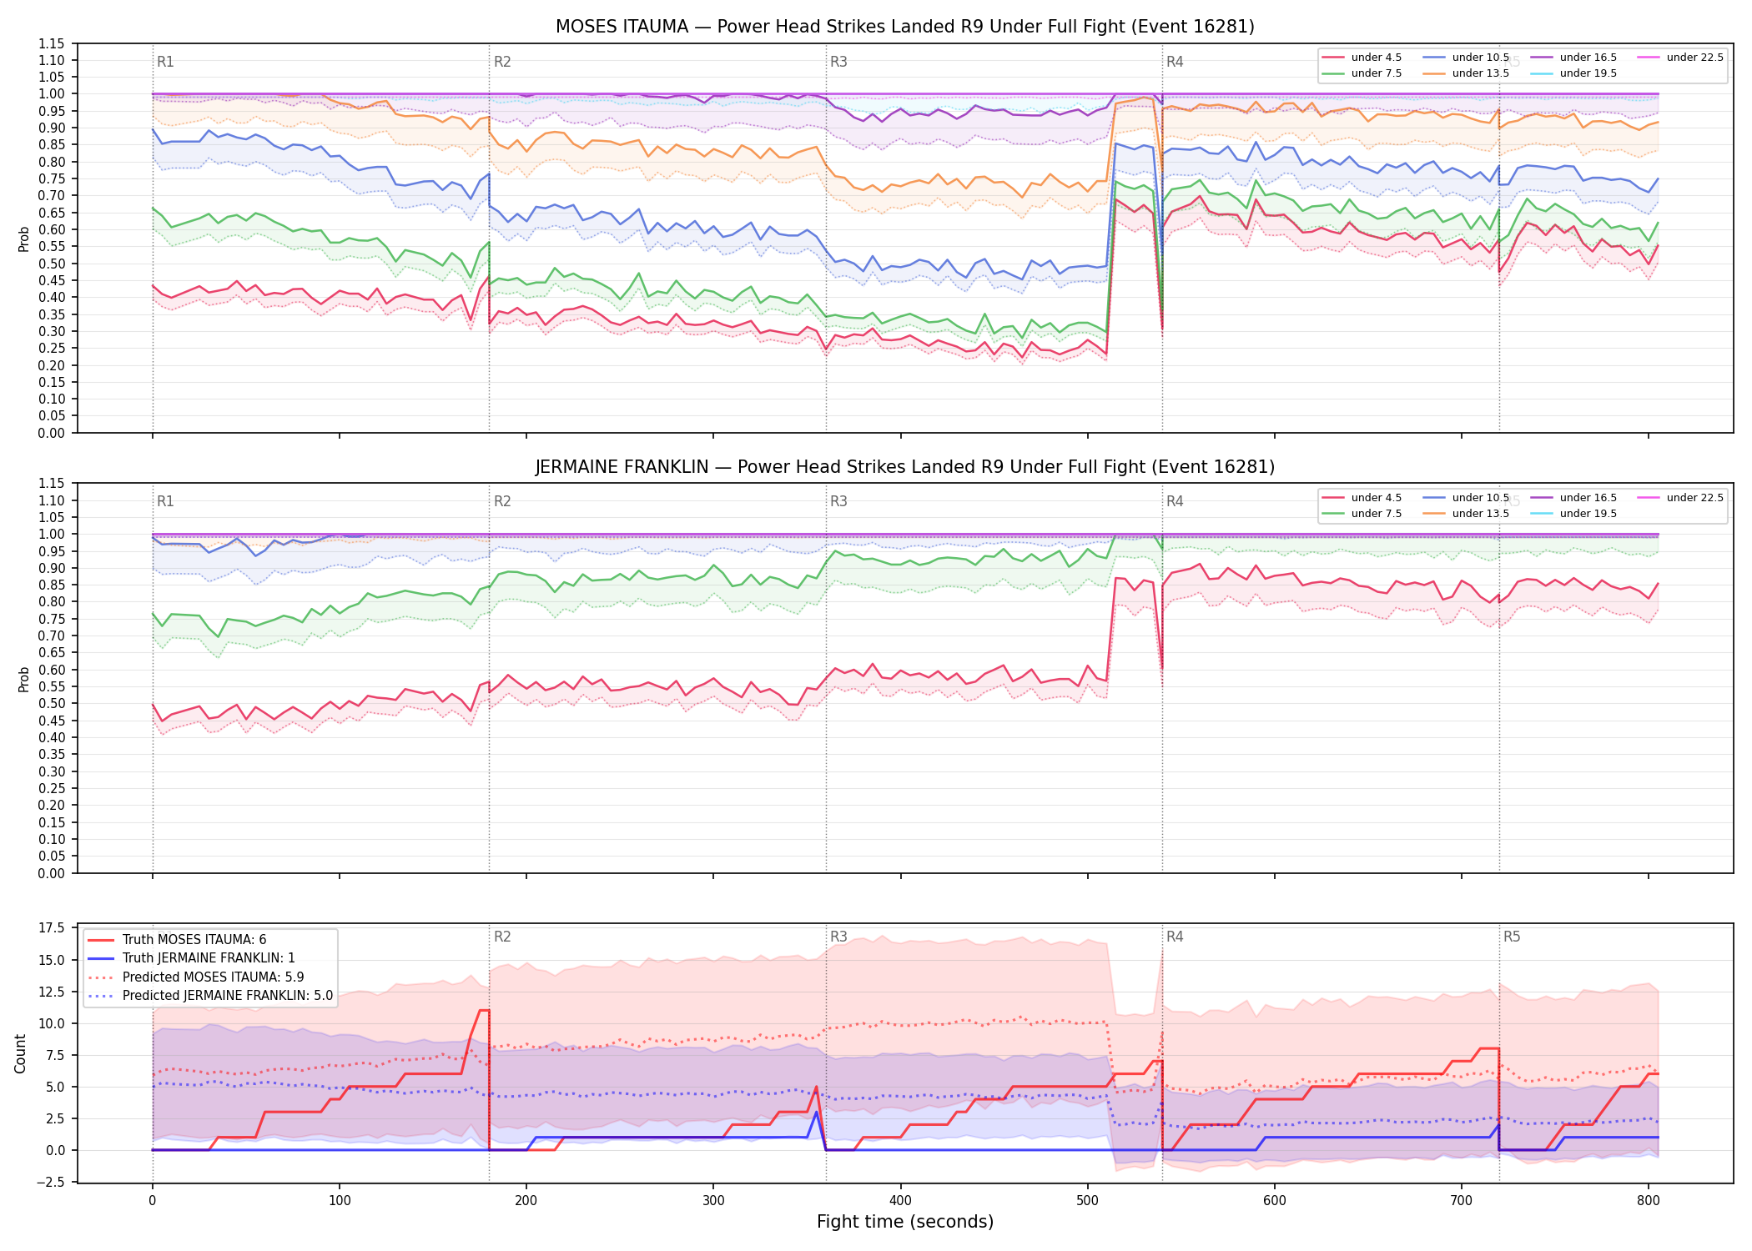Viewport: 1752px width, 1251px height.
Task: Click x-axis tick label 700
Action: tap(1462, 1201)
